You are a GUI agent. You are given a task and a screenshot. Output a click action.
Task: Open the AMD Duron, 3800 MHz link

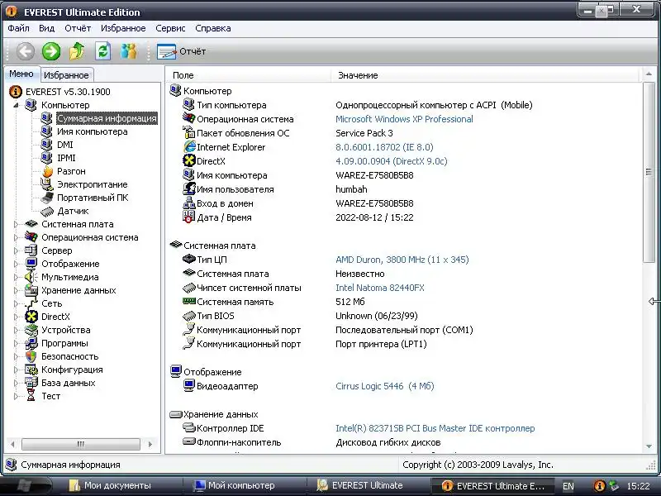coord(402,260)
